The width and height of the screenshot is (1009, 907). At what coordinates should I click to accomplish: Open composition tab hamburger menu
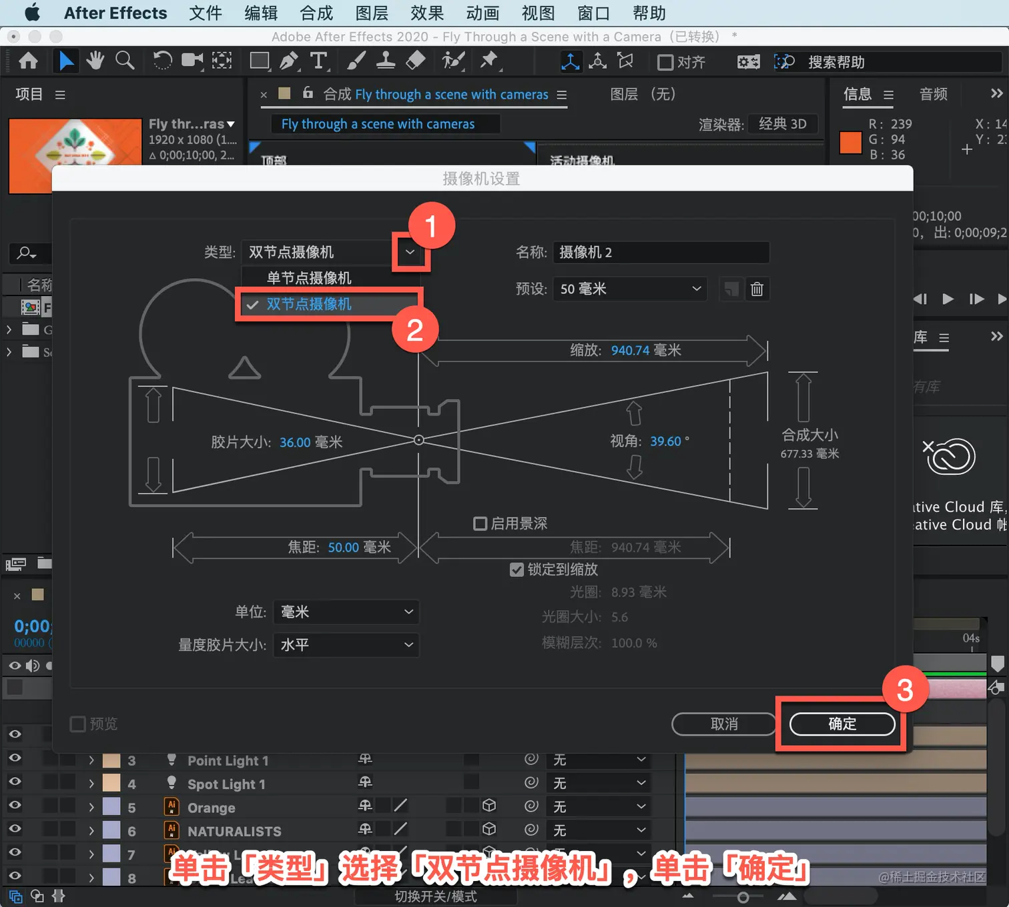click(x=562, y=95)
